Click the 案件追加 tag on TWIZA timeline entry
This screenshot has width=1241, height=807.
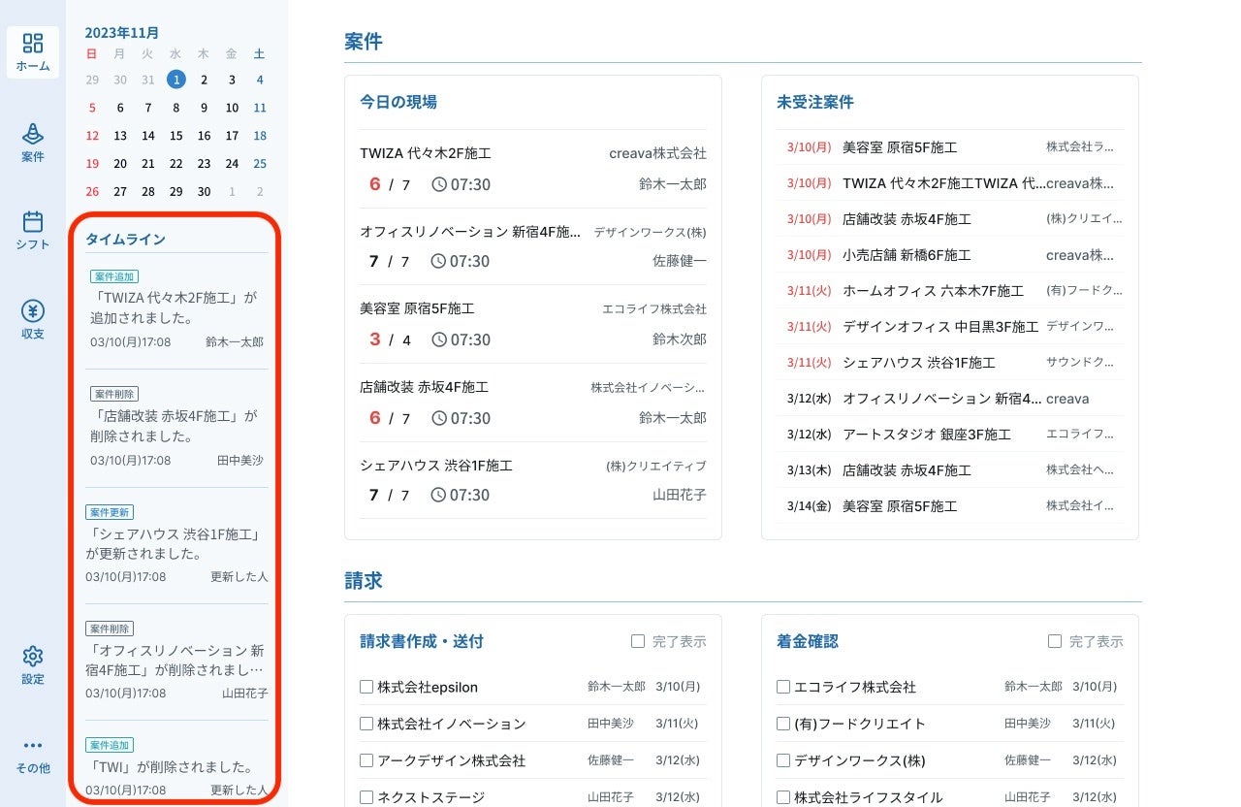[114, 276]
